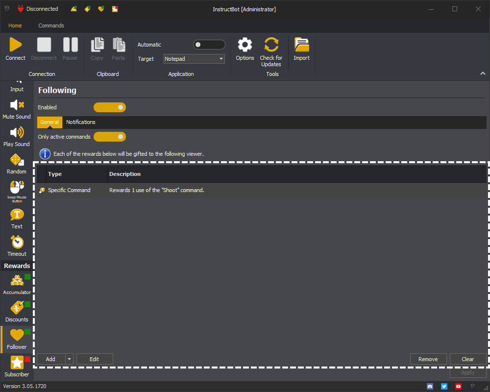Switch to the Home ribbon tab

[15, 25]
